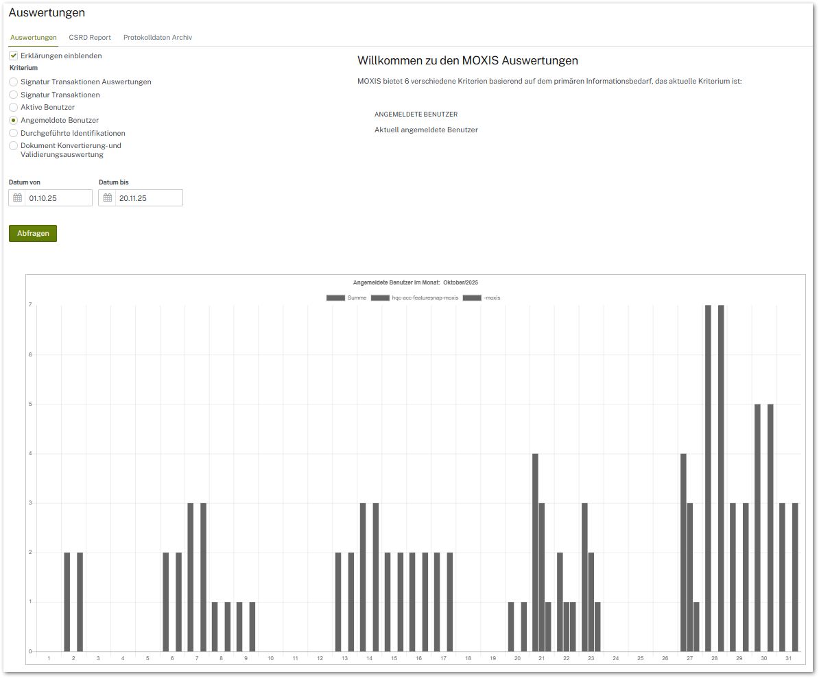This screenshot has width=819, height=678.
Task: Toggle the hqc-acc-featuresnap-moxis legend swatch
Action: 380,298
